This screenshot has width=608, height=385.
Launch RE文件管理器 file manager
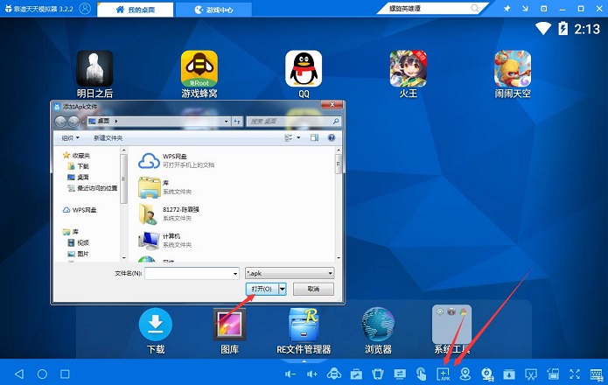pyautogui.click(x=304, y=324)
